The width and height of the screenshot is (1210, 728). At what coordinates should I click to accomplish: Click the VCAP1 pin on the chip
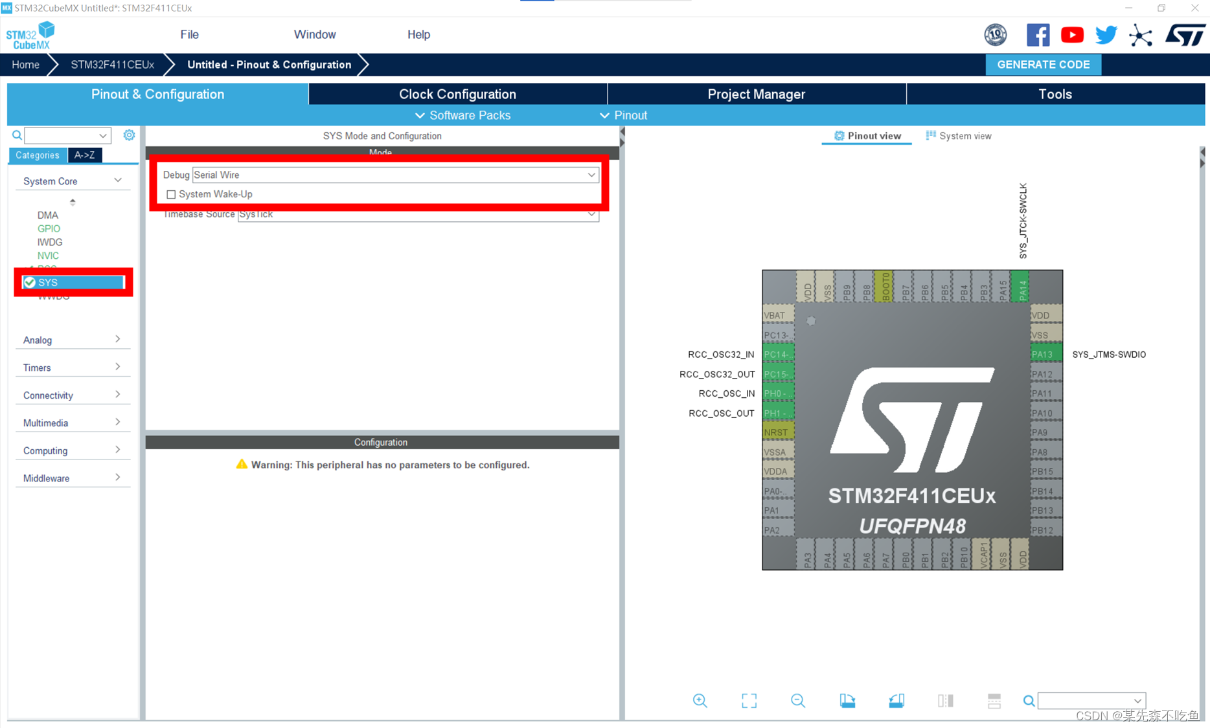coord(983,555)
